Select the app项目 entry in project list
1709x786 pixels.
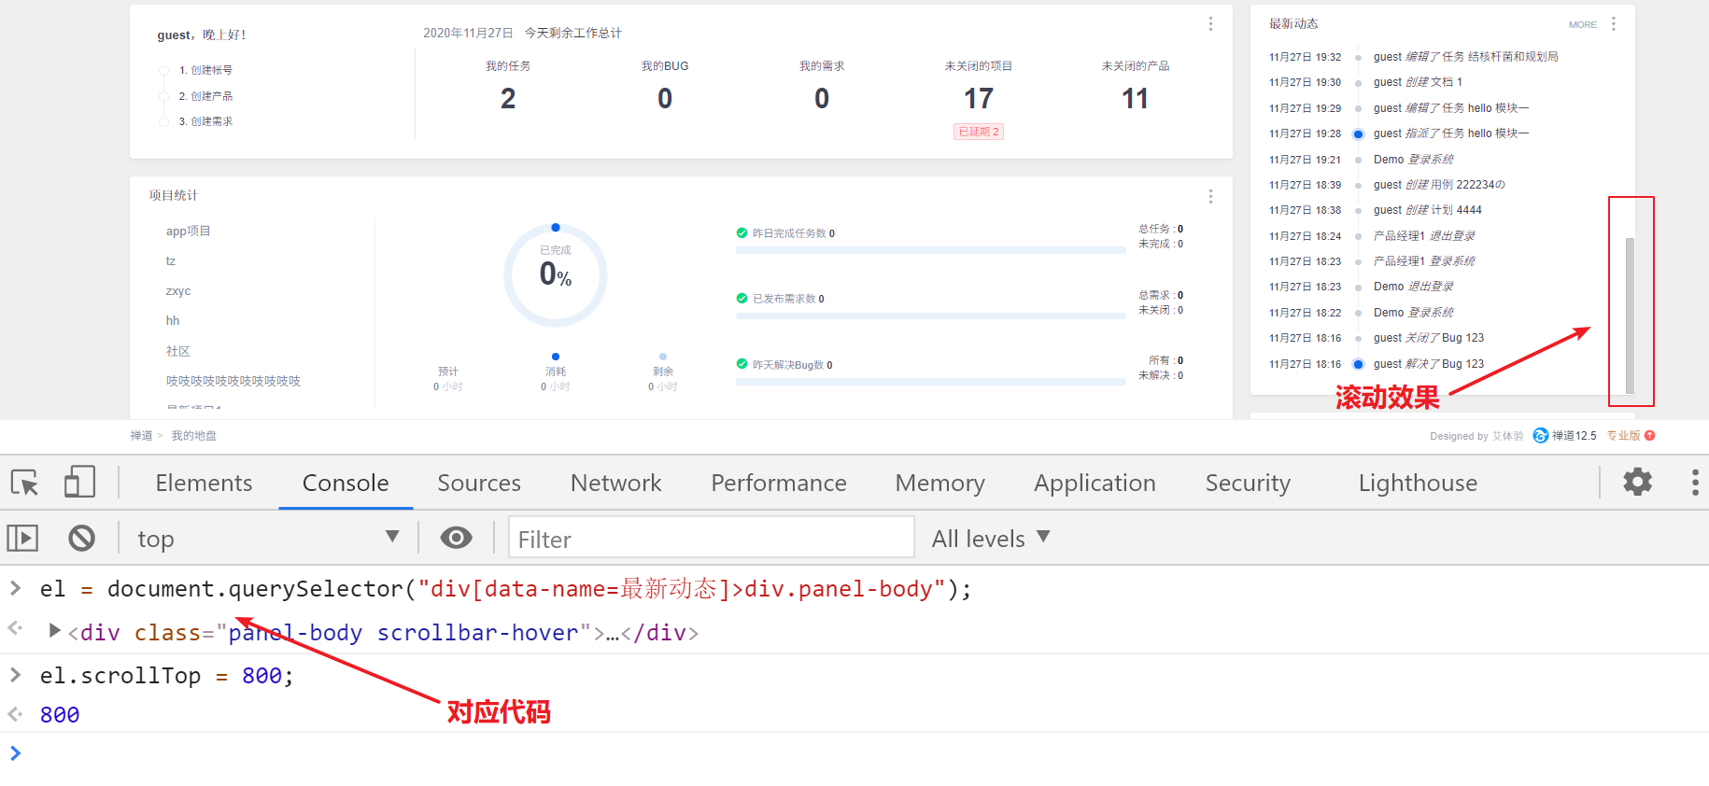click(x=189, y=231)
